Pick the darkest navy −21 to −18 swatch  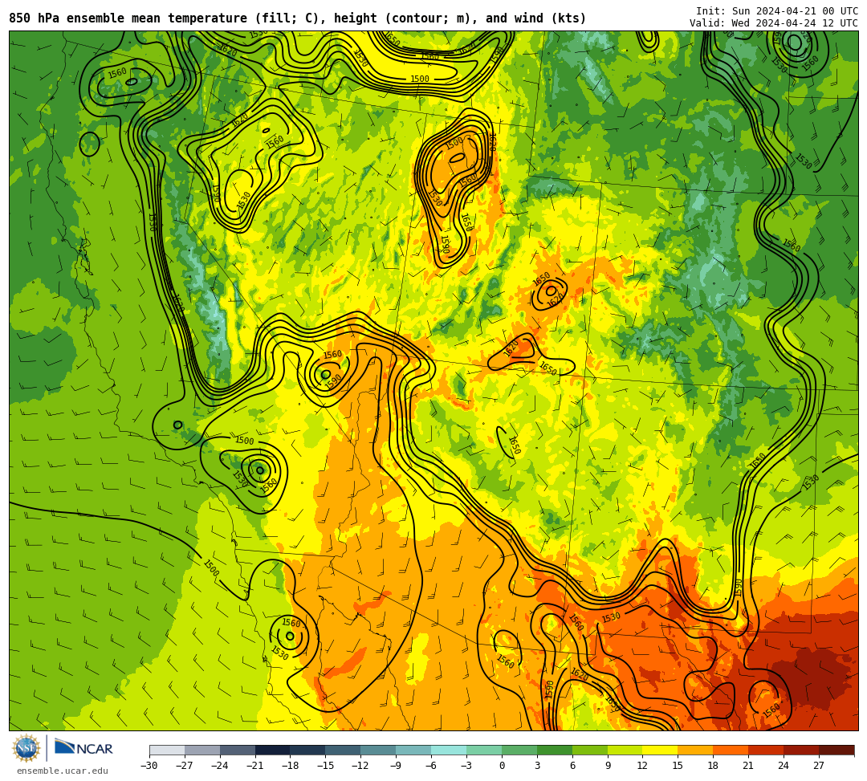point(273,750)
